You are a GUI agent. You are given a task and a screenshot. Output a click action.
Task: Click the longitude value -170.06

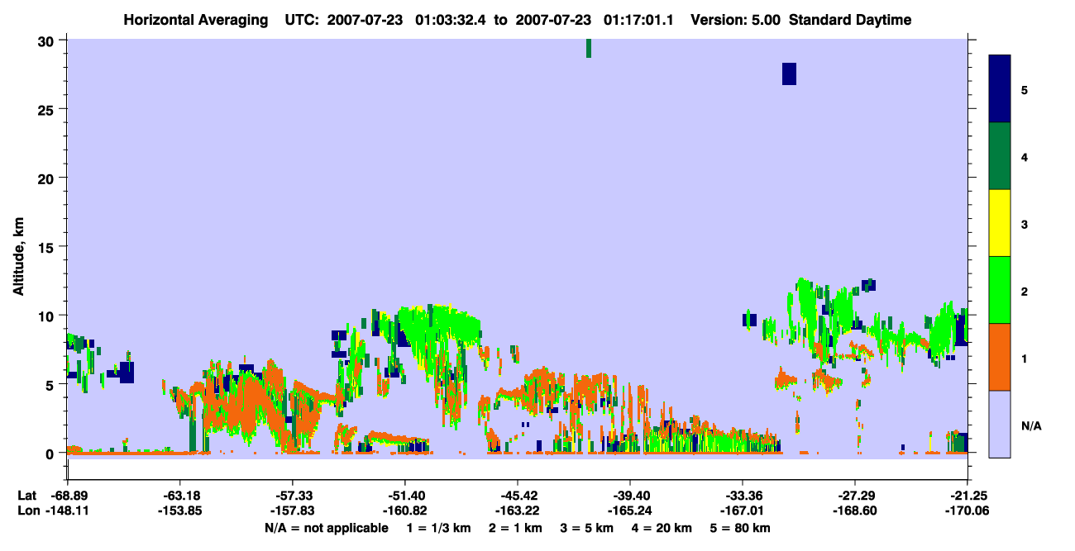pos(967,511)
